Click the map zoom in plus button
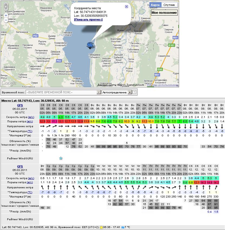Screen dimensions: 225x230 tap(6, 16)
